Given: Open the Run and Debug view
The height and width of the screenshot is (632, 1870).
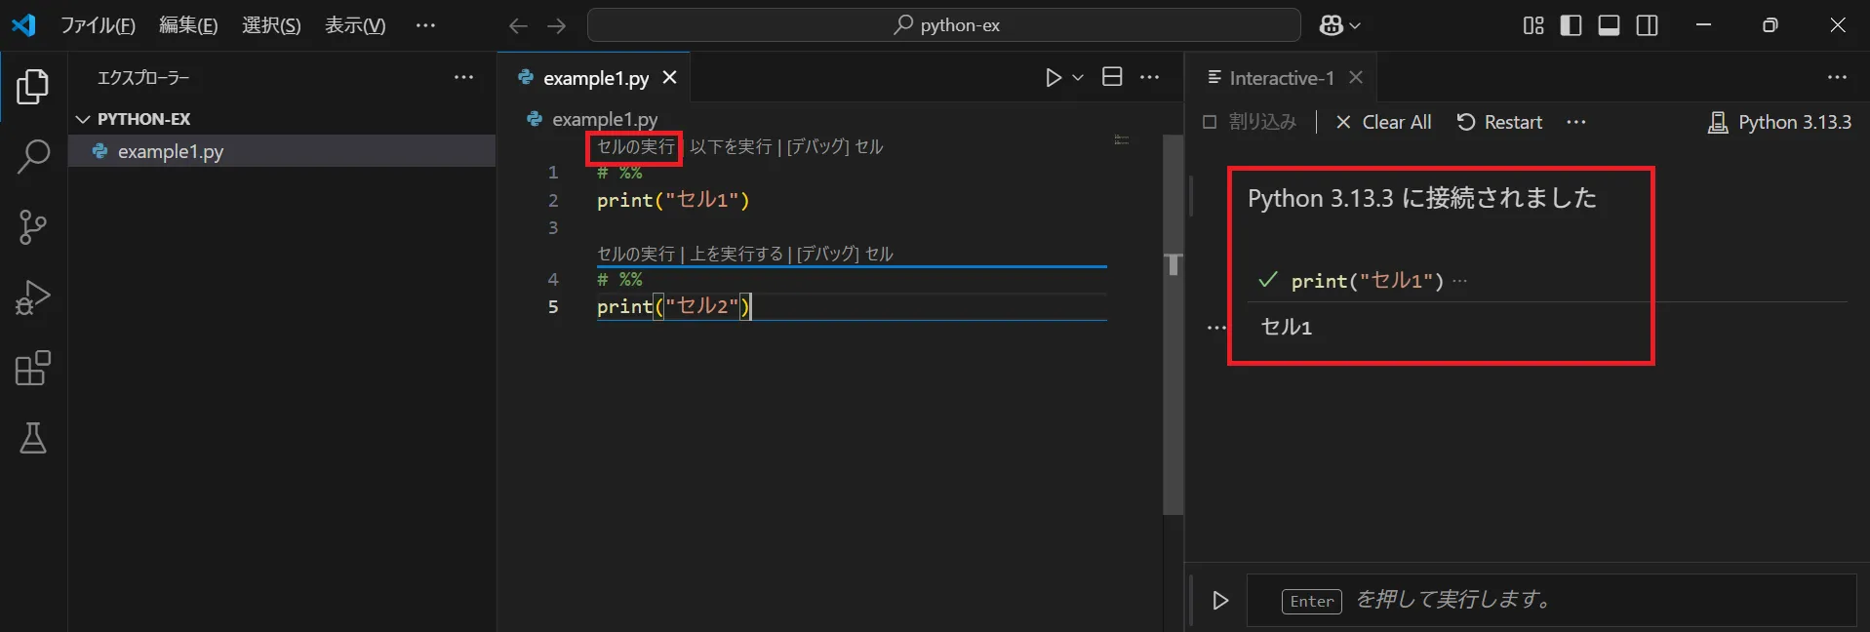Looking at the screenshot, I should tap(33, 297).
